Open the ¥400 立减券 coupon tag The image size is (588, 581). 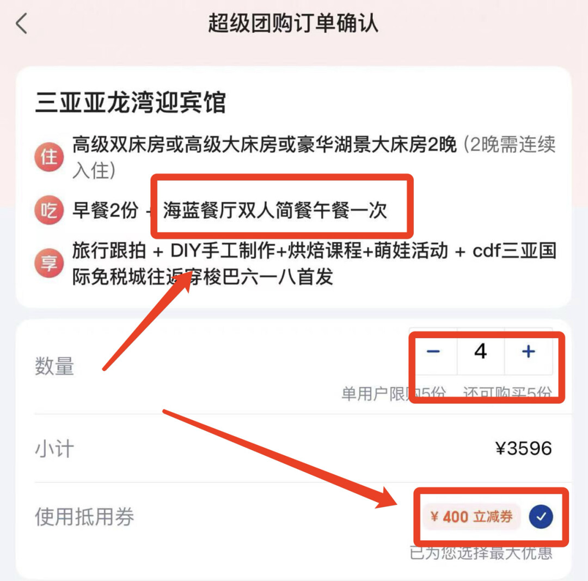pyautogui.click(x=471, y=517)
